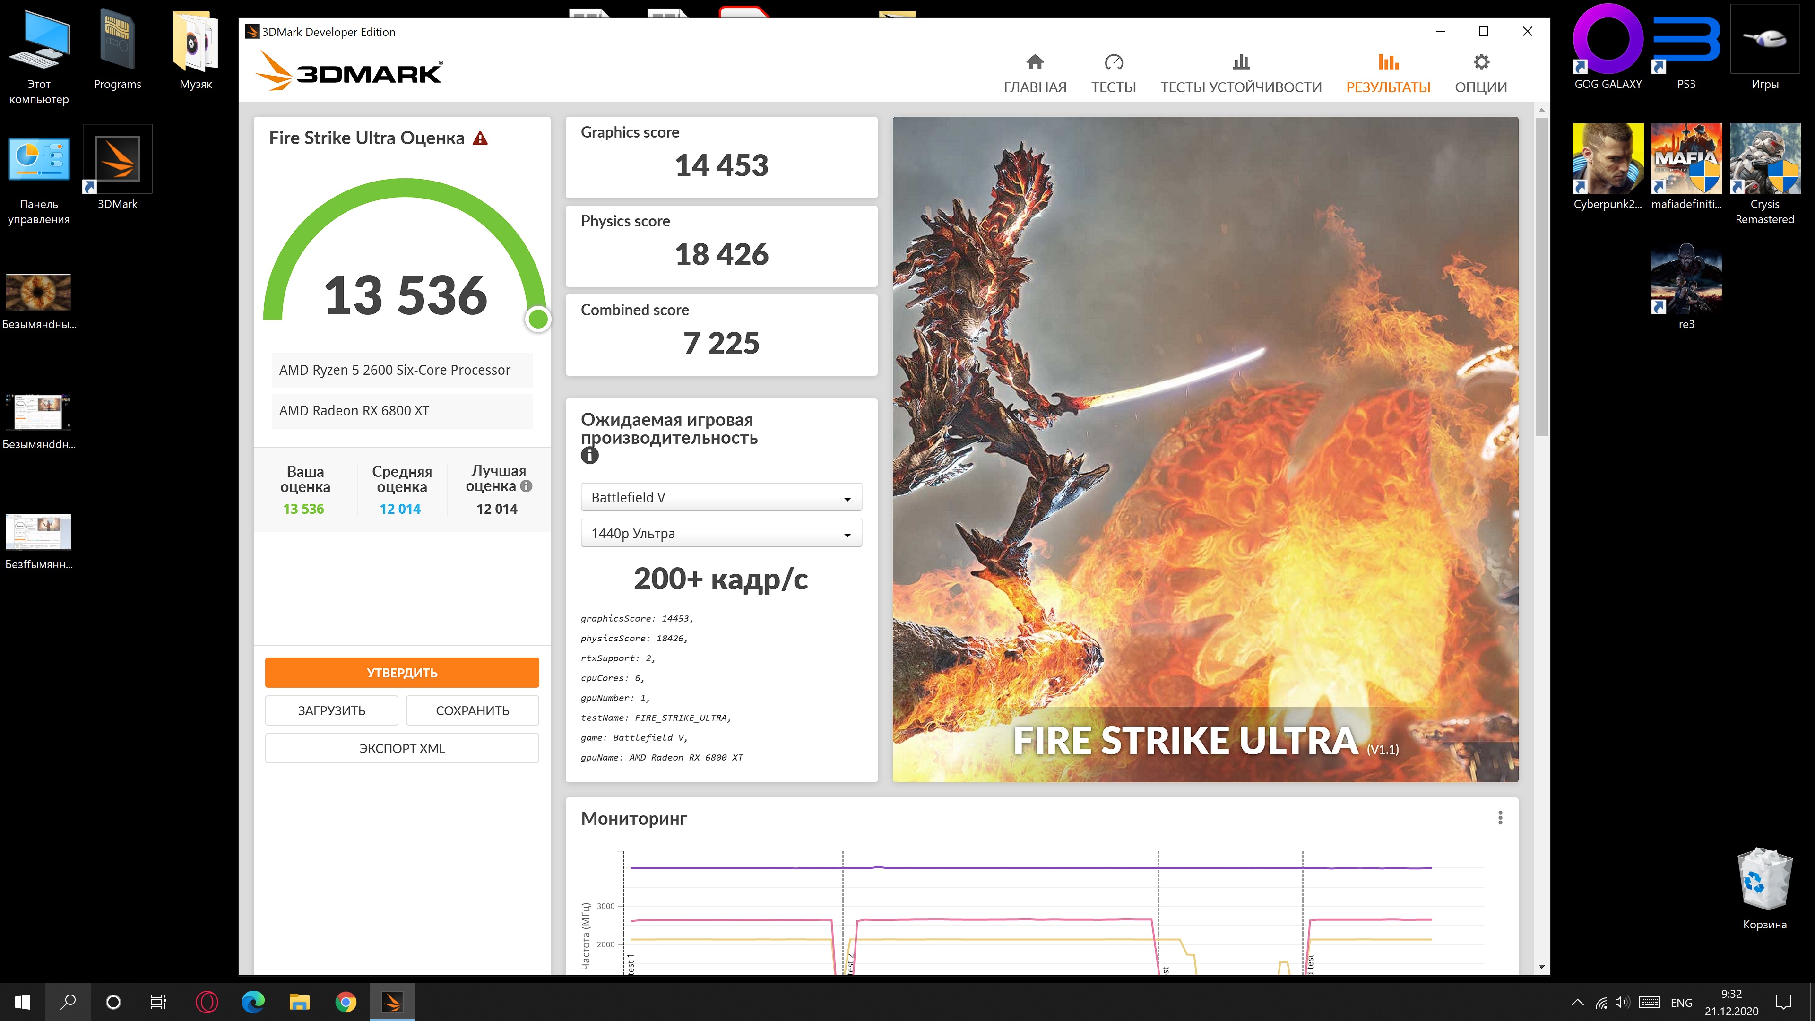
Task: Expand the Battlefield V game dropdown
Action: (721, 497)
